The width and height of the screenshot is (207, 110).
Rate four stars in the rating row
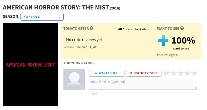tap(187, 73)
